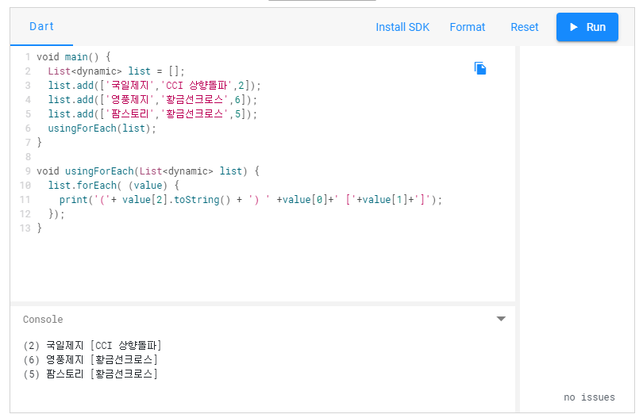Click the 'List<dynamic> list = [];' line
Viewport: 643px width, 418px height.
[116, 71]
